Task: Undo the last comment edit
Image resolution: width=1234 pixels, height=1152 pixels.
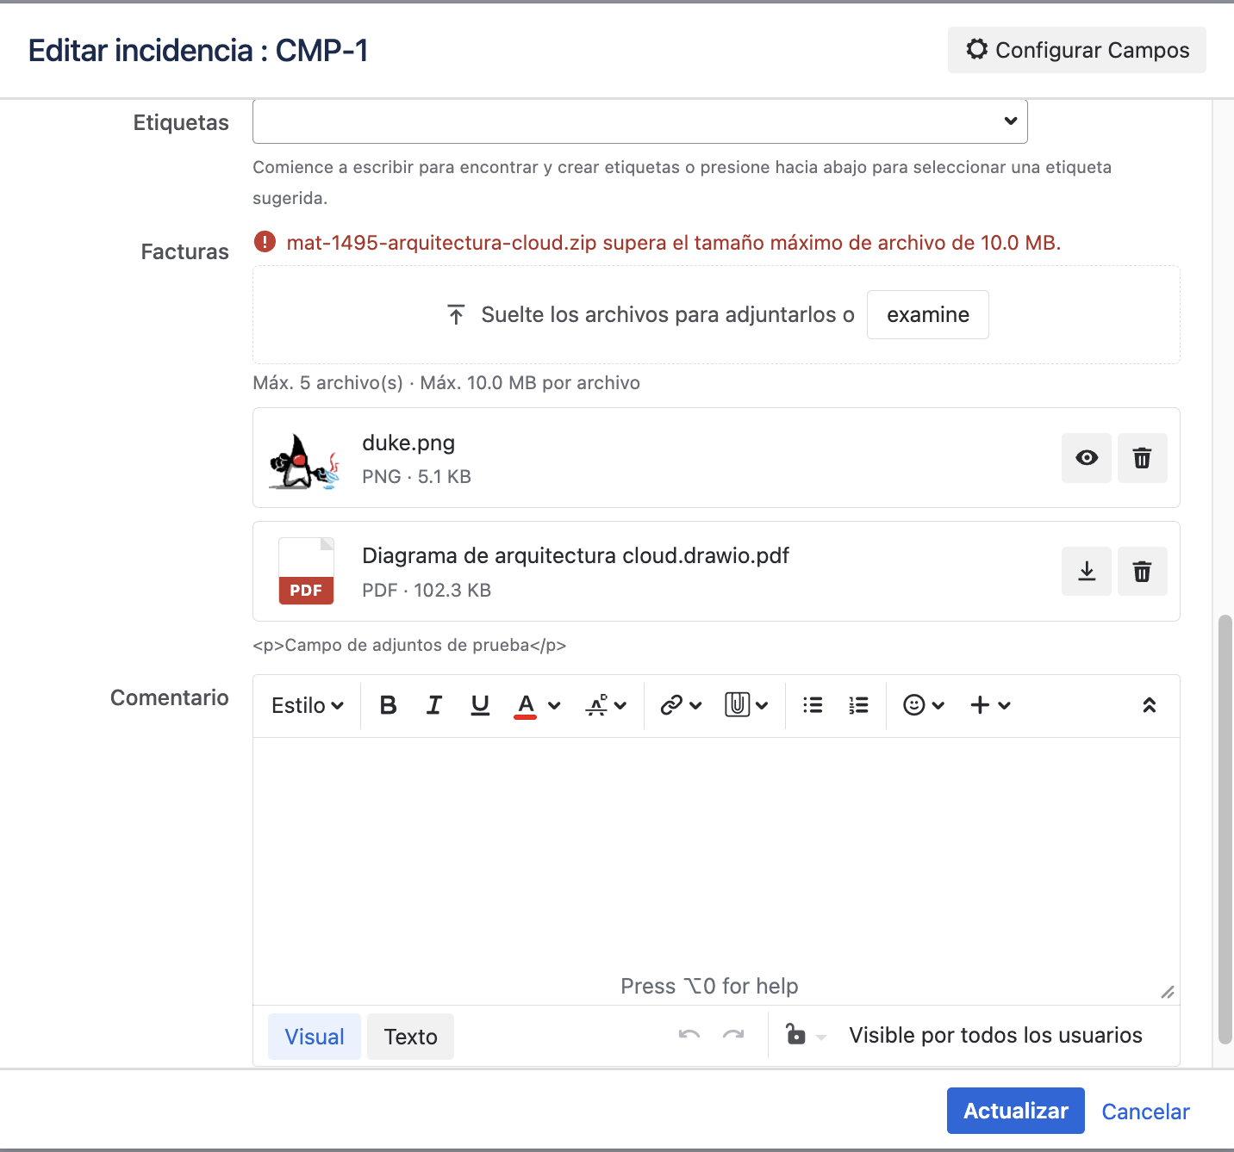Action: pyautogui.click(x=689, y=1035)
